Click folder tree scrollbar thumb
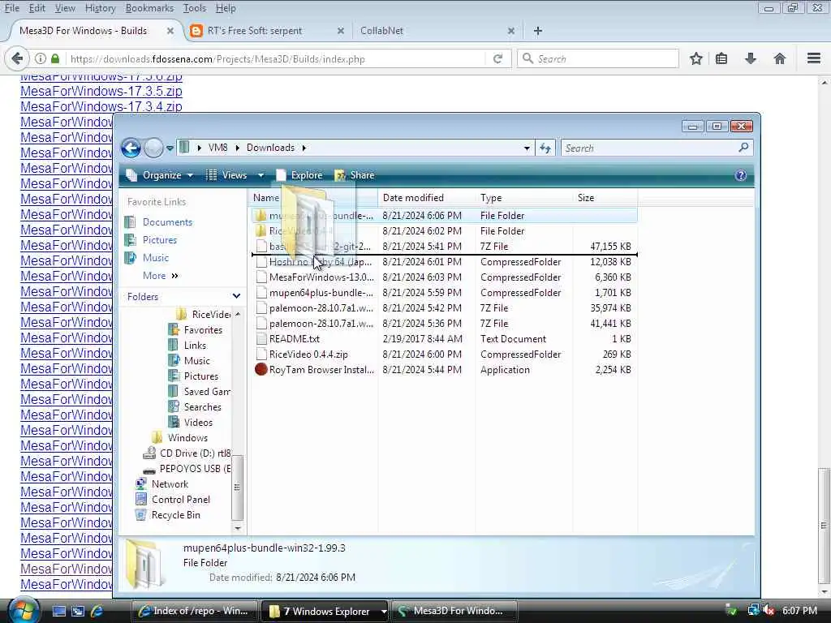The height and width of the screenshot is (623, 831). pos(237,488)
